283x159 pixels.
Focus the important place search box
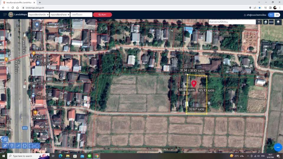coord(232,22)
